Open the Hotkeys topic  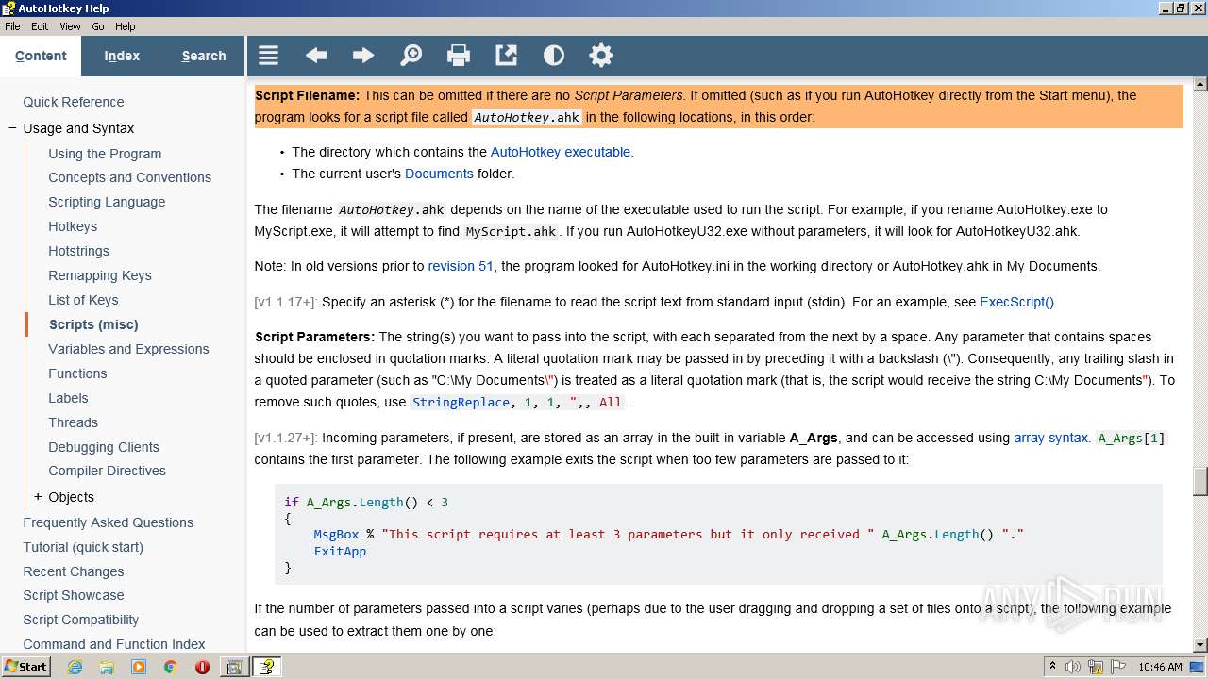tap(73, 226)
